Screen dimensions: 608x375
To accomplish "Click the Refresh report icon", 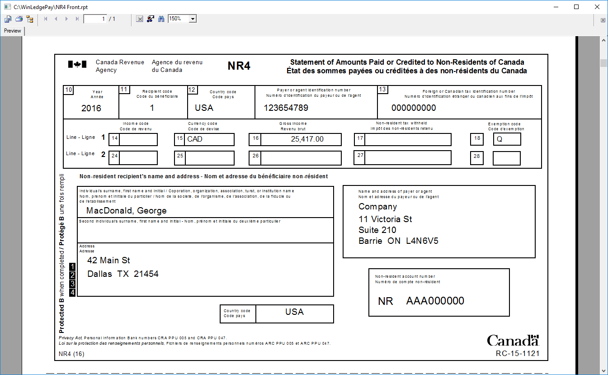I will [151, 19].
